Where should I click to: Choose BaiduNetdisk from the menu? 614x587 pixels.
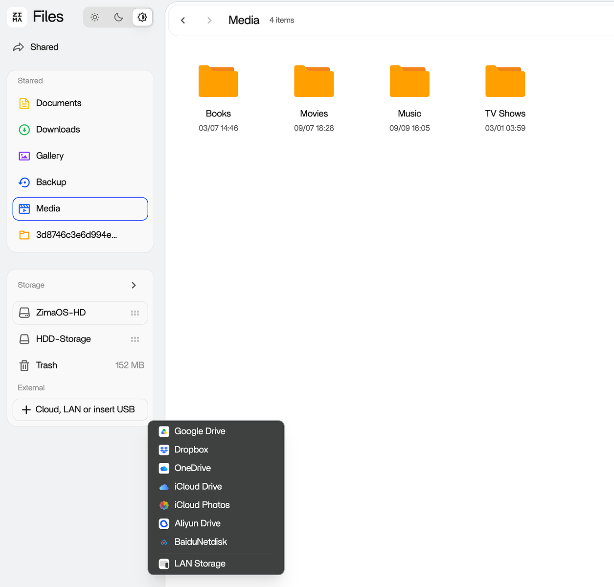point(216,542)
